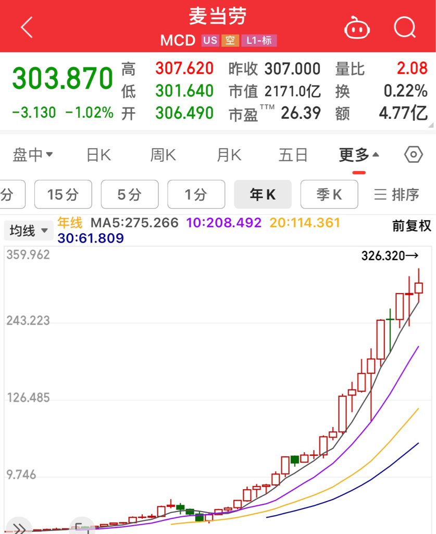Open the robot assistant icon
This screenshot has width=436, height=534.
pos(357,28)
